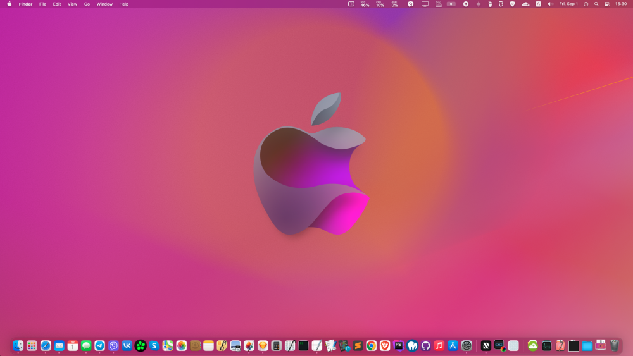Open Messages app in the Dock
Screen dimensions: 633x356
click(x=86, y=345)
